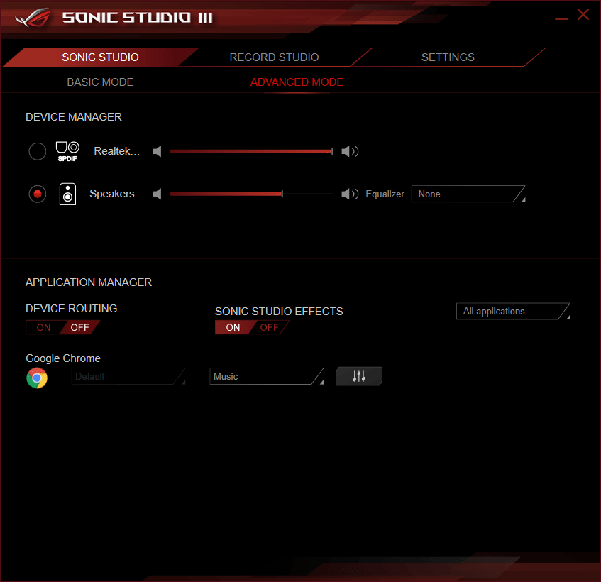This screenshot has width=601, height=582.
Task: Click the DEVICE ROUTING label
Action: coord(71,308)
